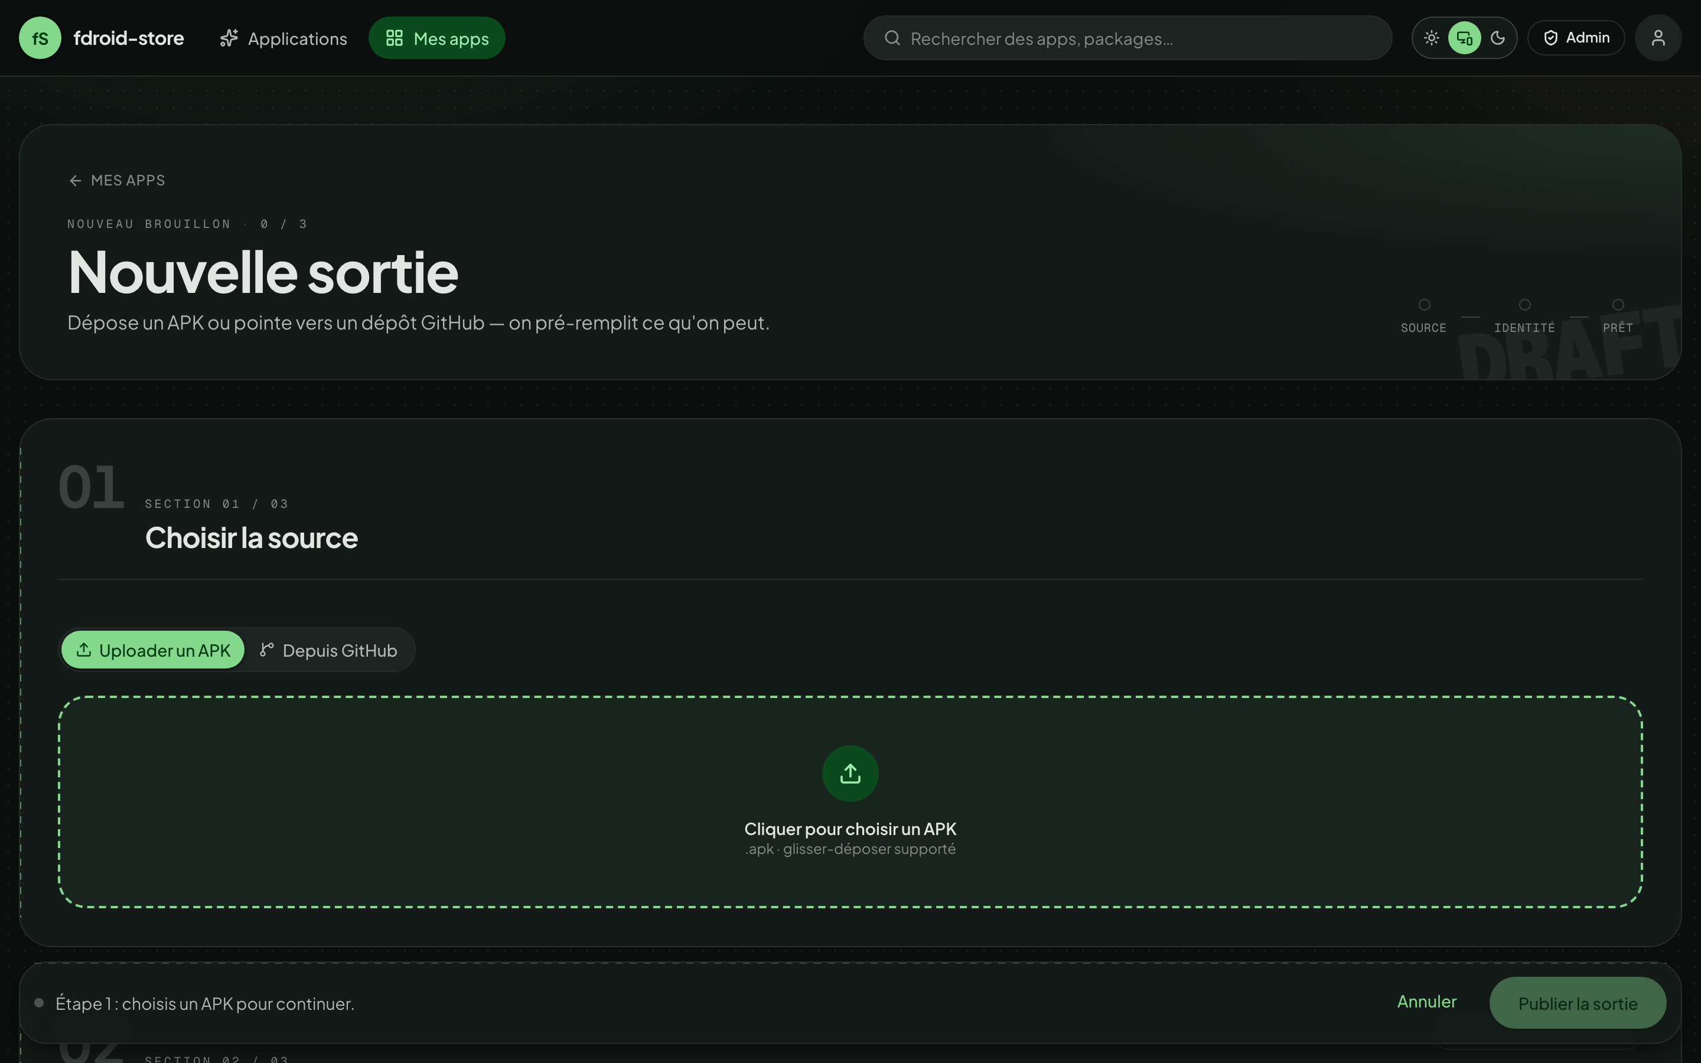Select the system theme monitor icon
This screenshot has height=1063, width=1701.
pyautogui.click(x=1464, y=38)
